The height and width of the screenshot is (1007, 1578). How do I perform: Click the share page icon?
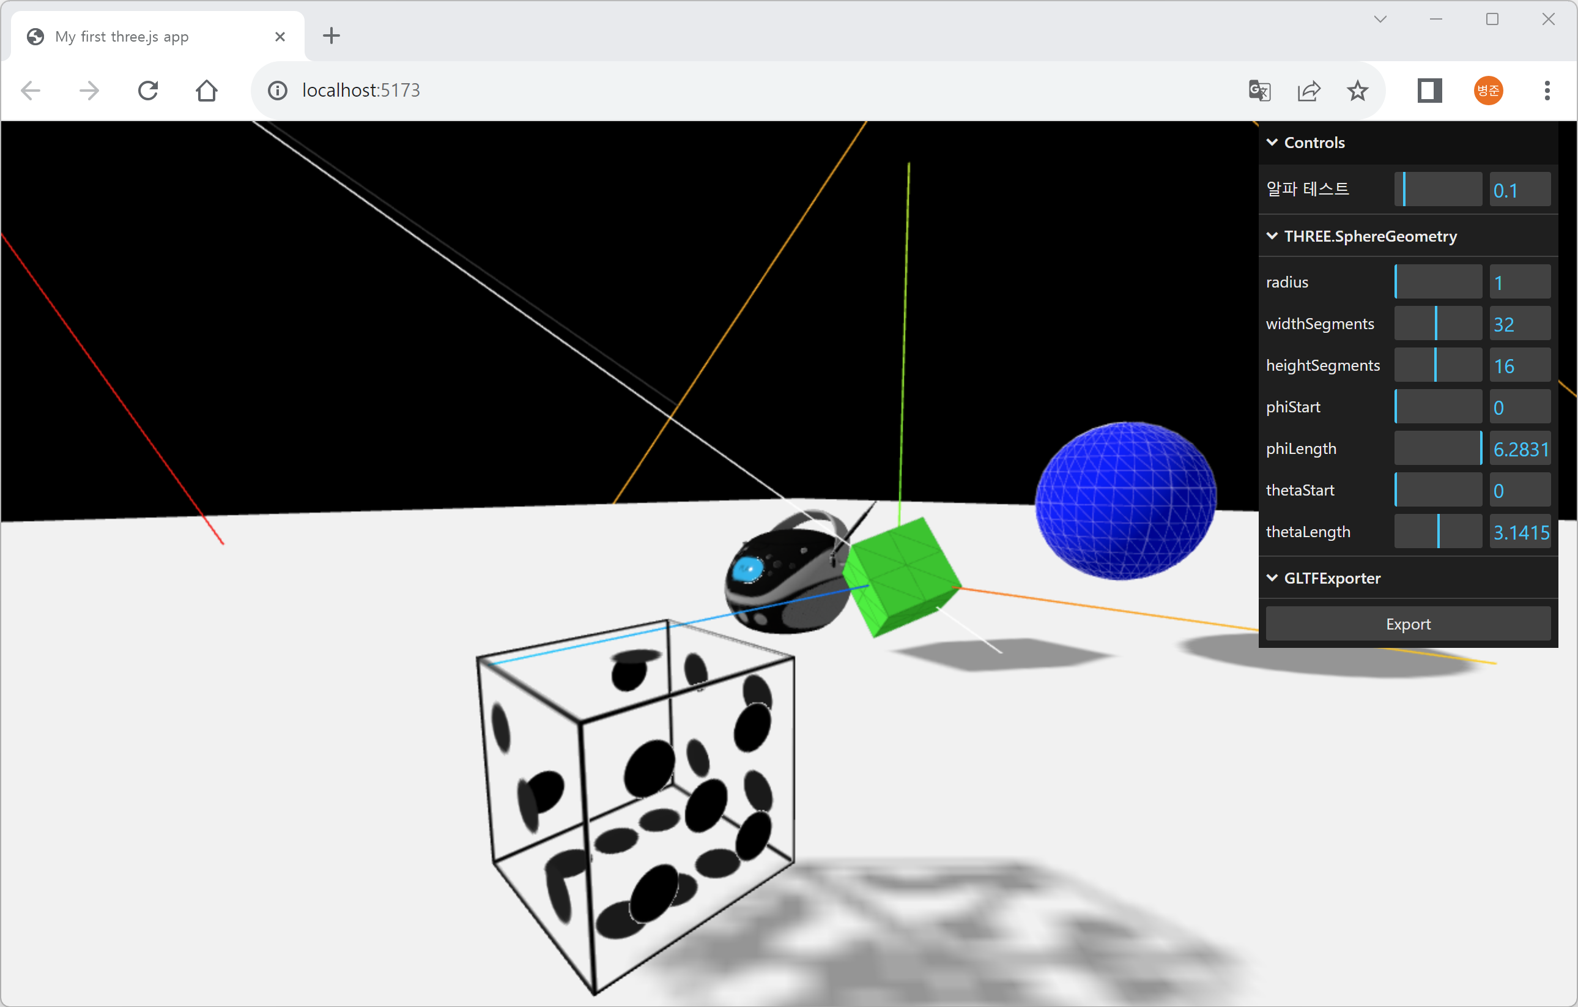pos(1308,91)
